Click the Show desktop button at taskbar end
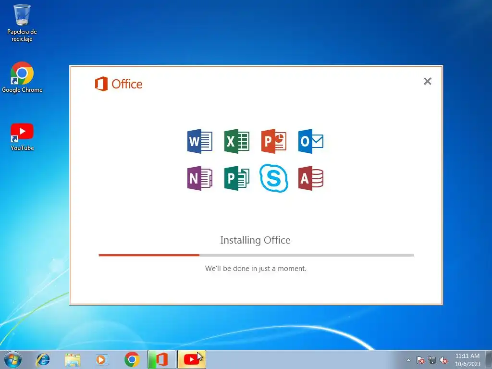Viewport: 492px width, 369px height. [489, 359]
